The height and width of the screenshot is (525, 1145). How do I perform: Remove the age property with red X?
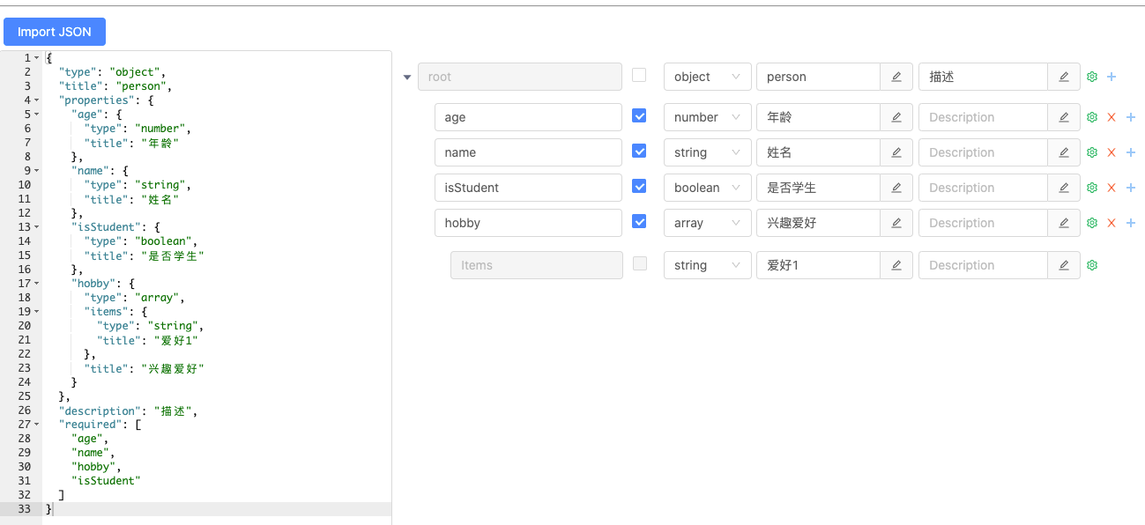(x=1112, y=117)
